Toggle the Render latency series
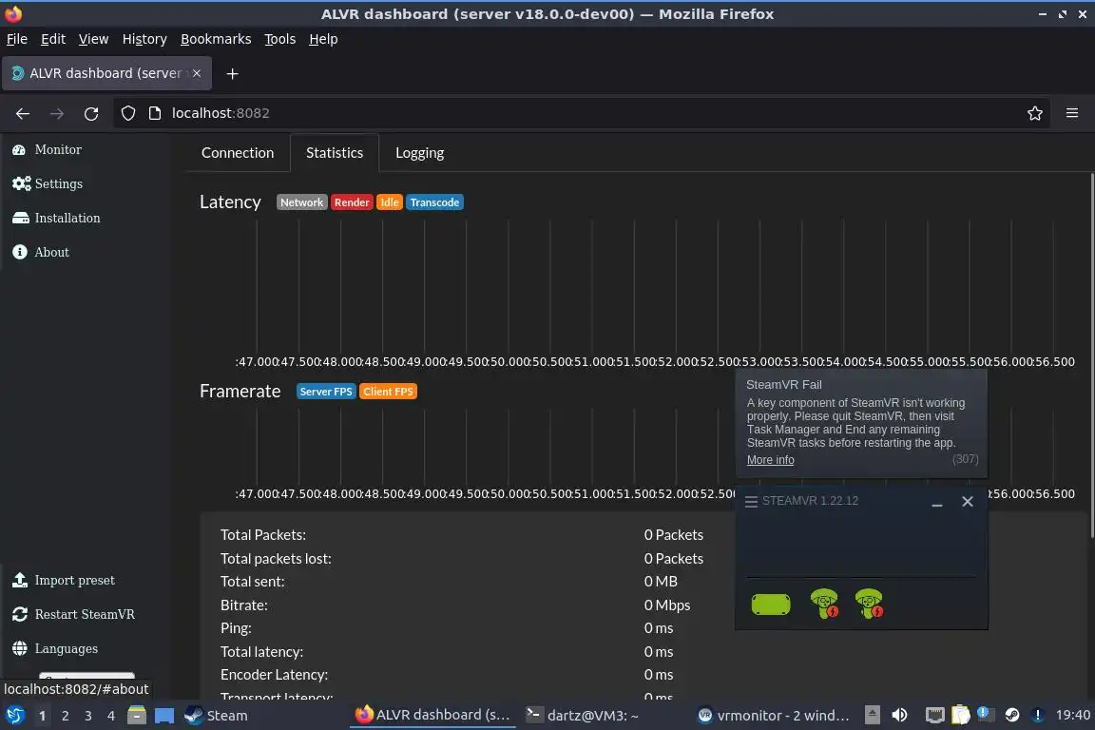Image resolution: width=1095 pixels, height=730 pixels. coord(352,202)
